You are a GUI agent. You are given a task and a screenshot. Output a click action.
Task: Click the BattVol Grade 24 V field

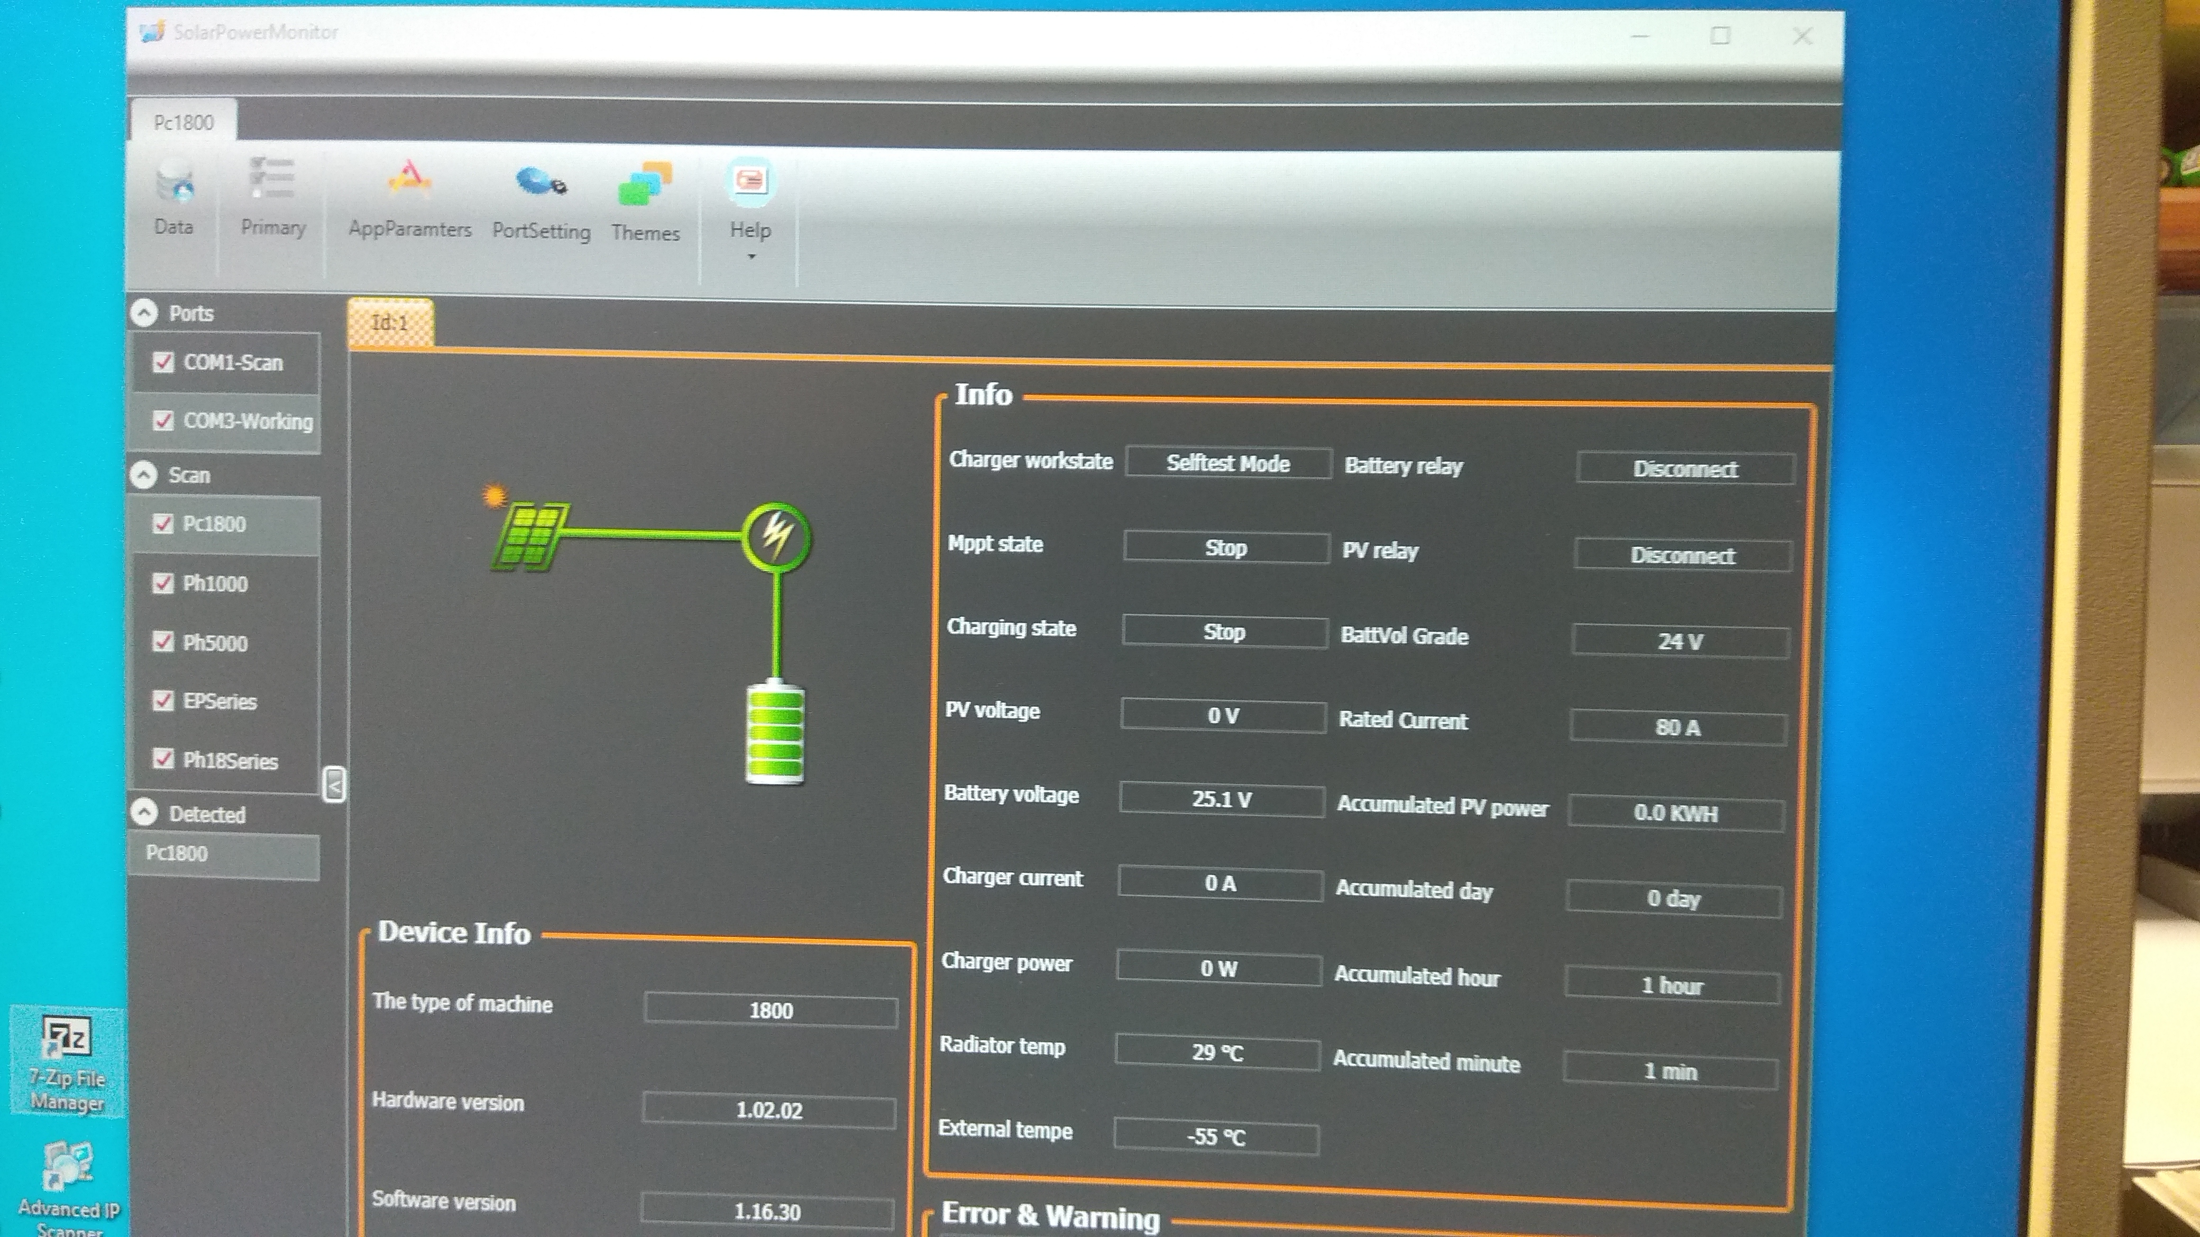coord(1680,641)
